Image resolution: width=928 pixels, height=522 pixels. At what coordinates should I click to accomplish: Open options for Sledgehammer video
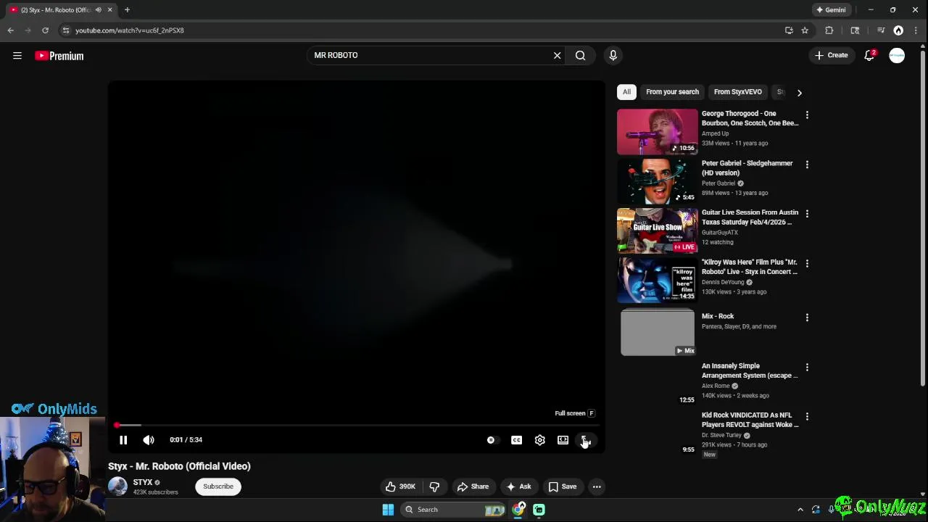click(807, 165)
